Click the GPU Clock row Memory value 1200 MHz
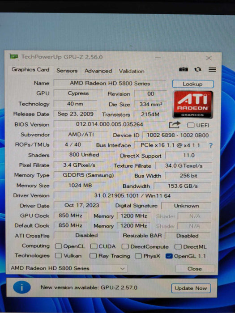The height and width of the screenshot is (313, 235). click(133, 216)
